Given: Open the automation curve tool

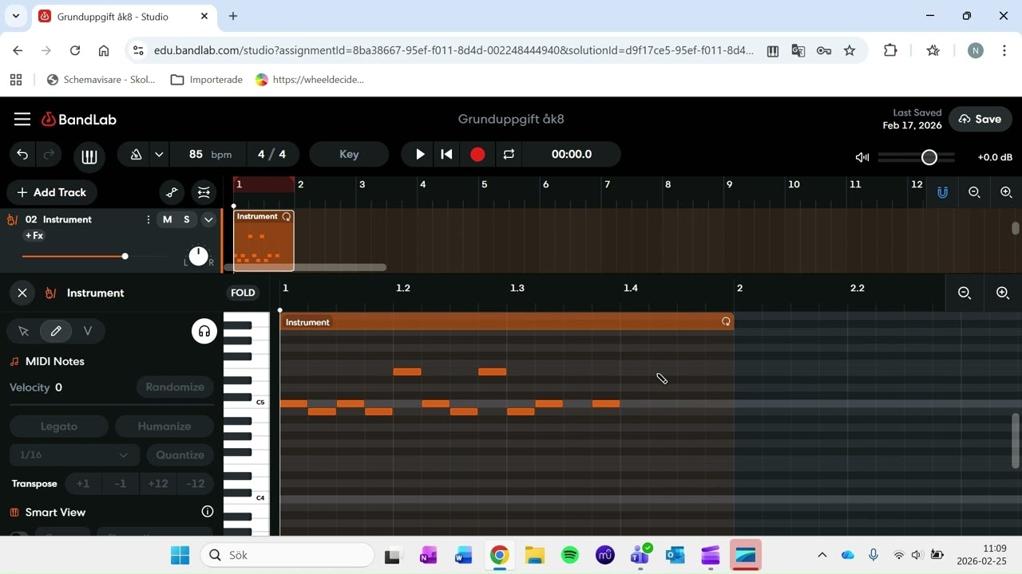Looking at the screenshot, I should coord(172,192).
